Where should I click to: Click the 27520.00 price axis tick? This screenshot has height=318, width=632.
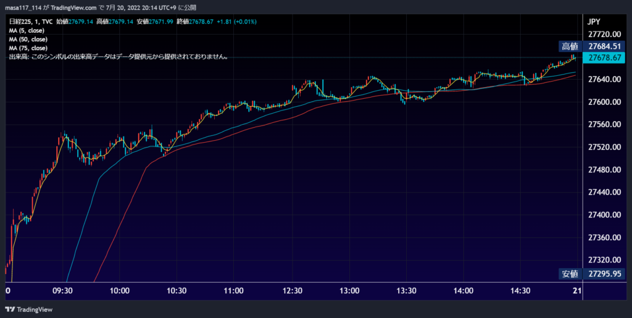point(605,147)
